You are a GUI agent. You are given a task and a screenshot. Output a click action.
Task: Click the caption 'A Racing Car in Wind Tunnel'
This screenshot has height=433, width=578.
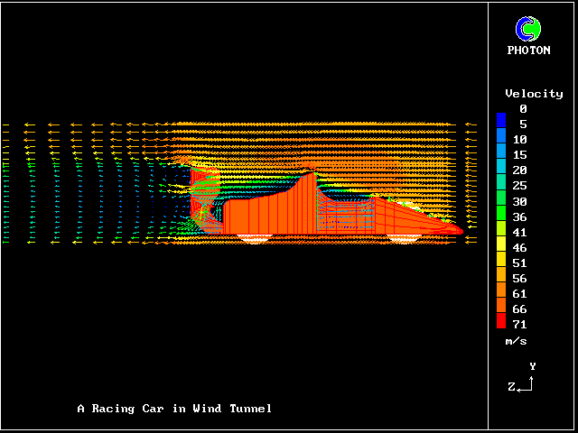click(x=174, y=409)
